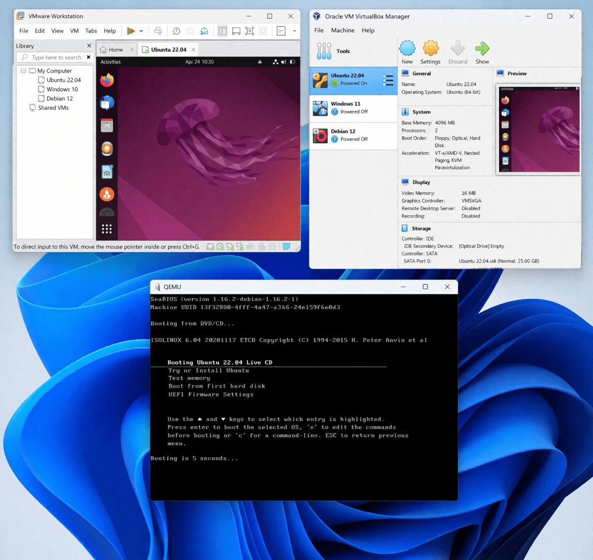Screen dimensions: 593x560
Task: Open the power options dropdown arrow in VMware toolbar
Action: click(x=141, y=31)
